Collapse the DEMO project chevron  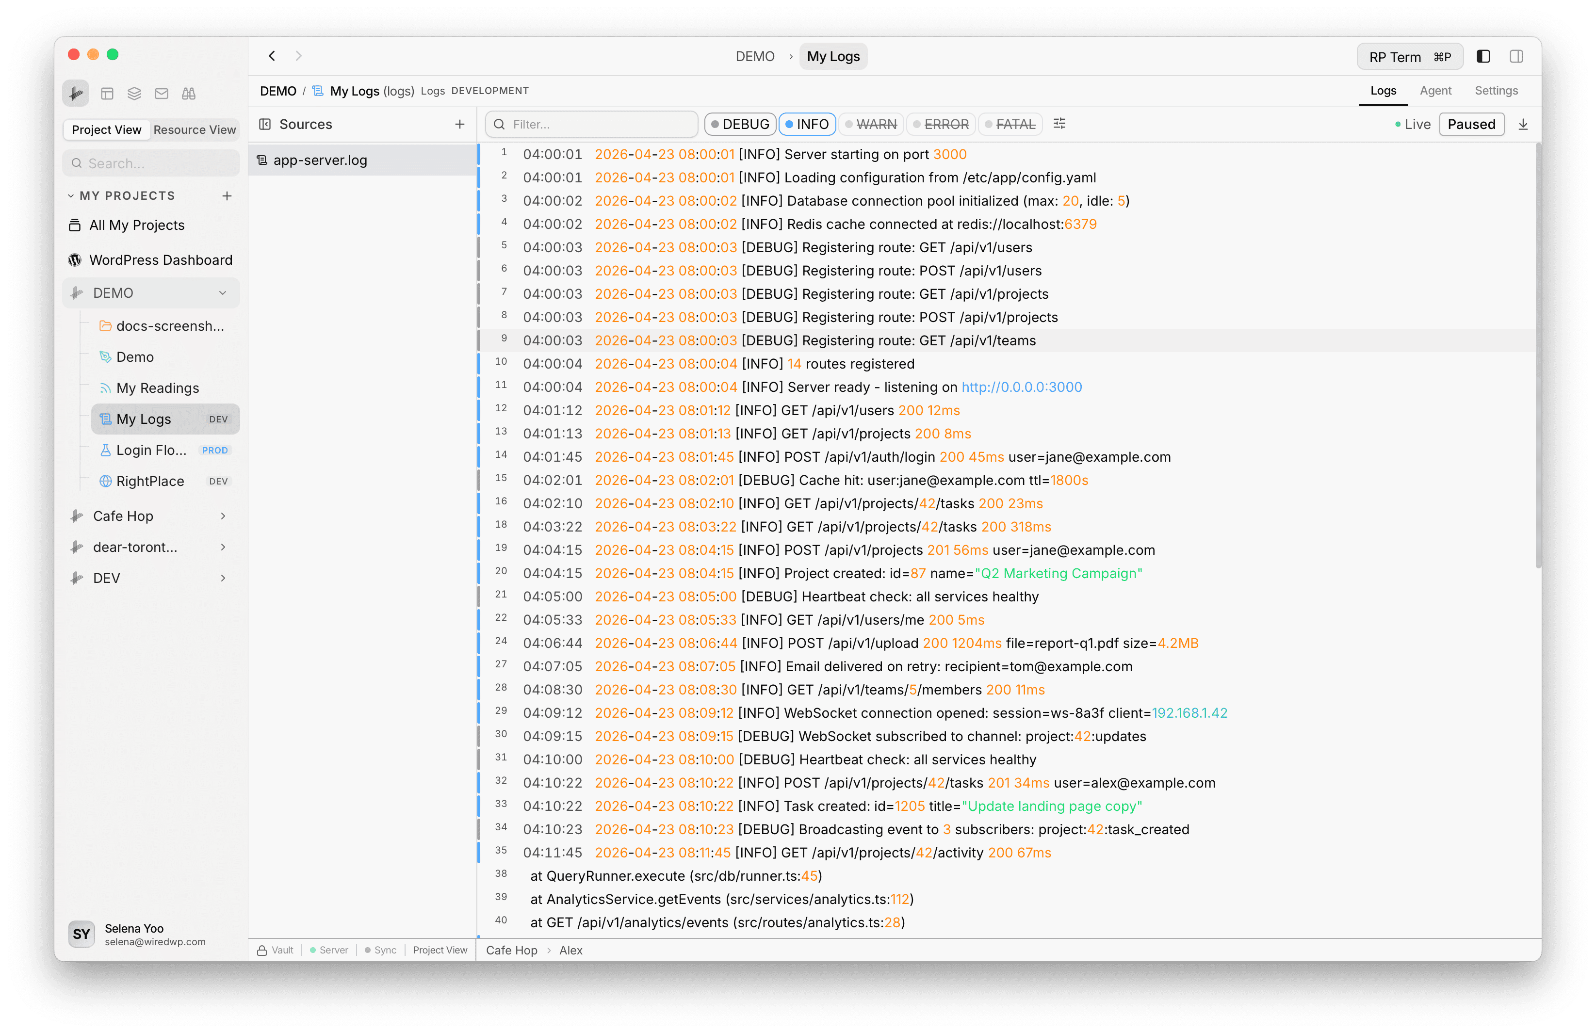pos(223,293)
